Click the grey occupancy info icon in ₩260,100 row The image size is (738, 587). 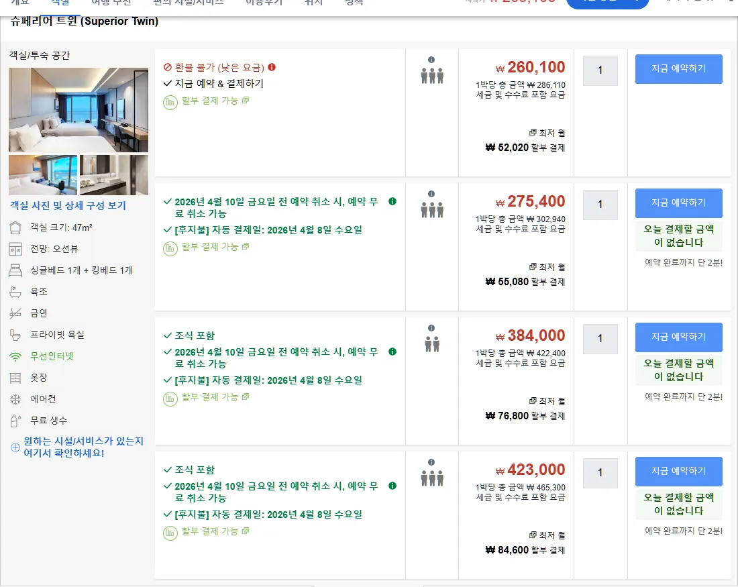click(x=431, y=60)
